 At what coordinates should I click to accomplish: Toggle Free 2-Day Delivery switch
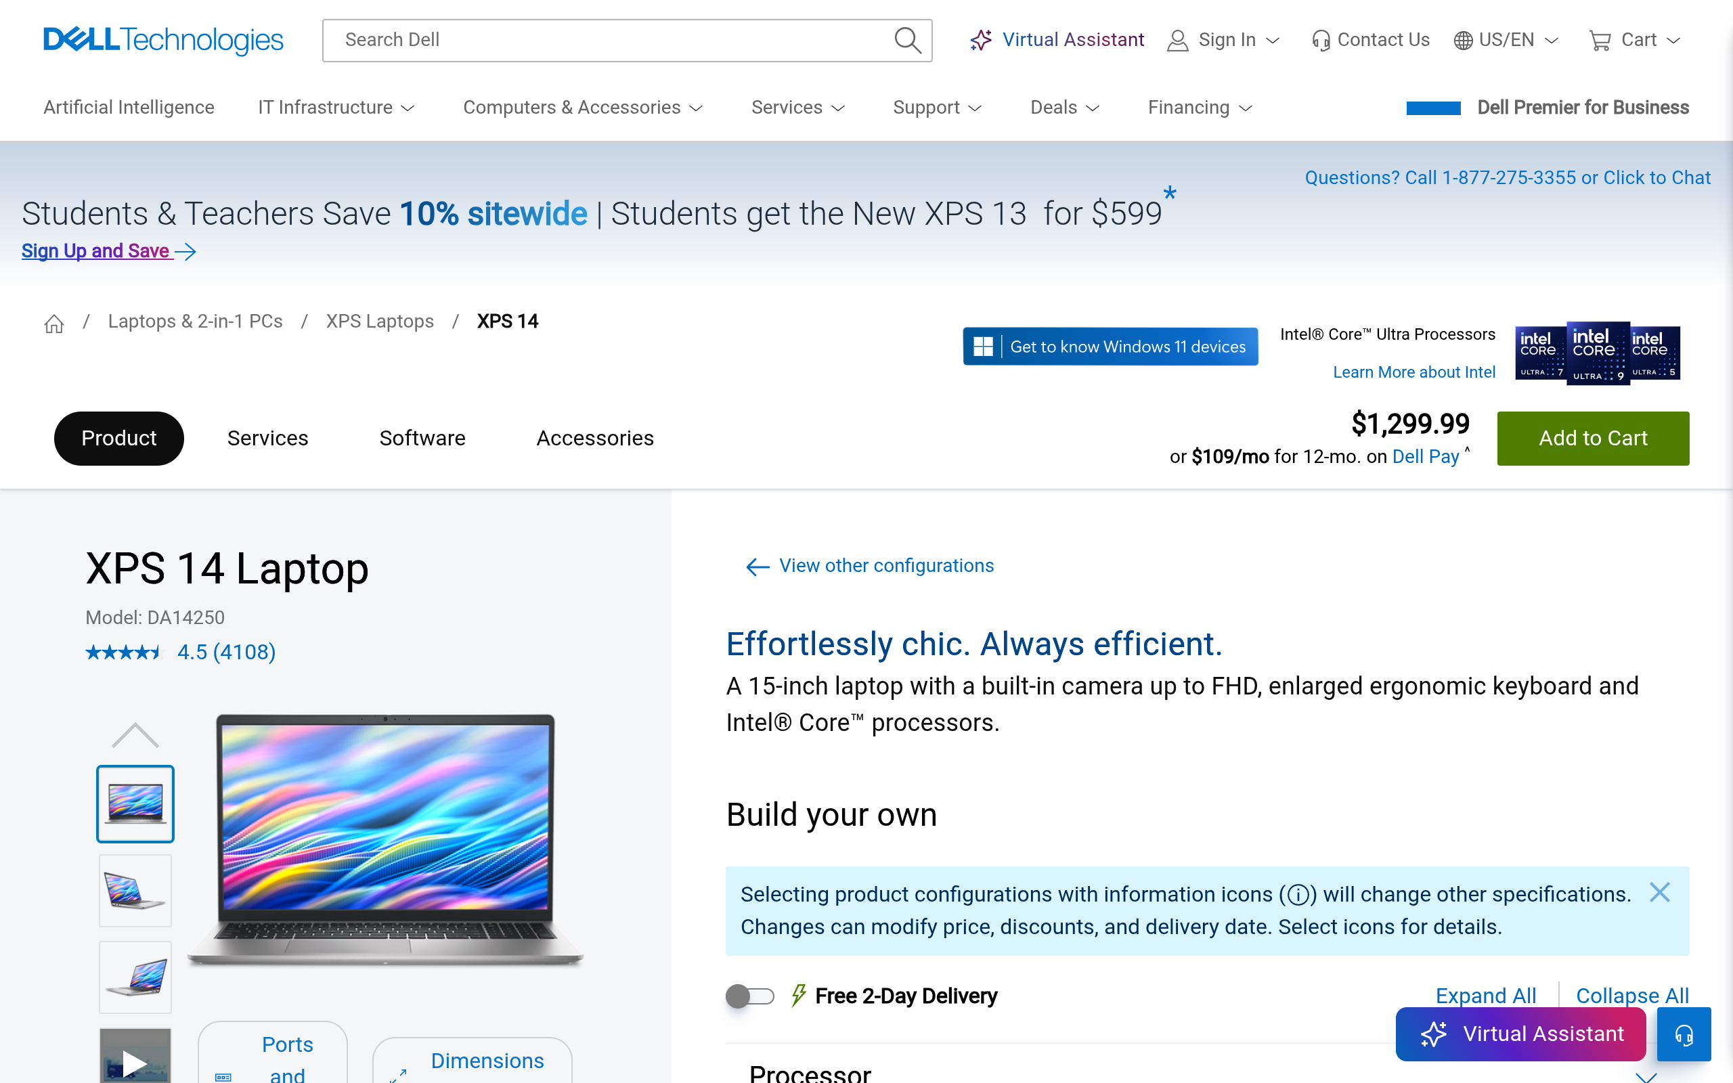[750, 996]
